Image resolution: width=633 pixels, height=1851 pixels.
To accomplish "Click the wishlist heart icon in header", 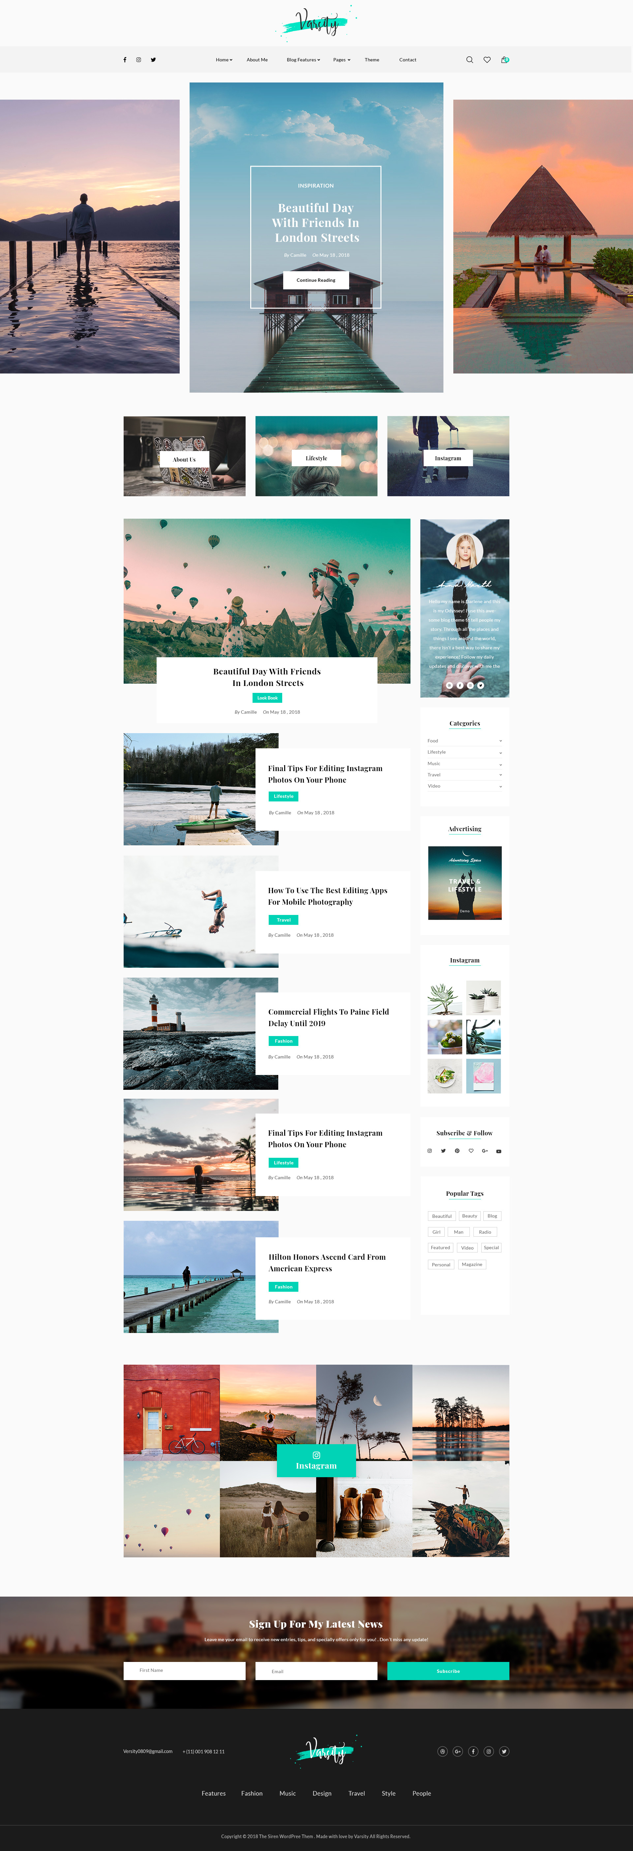I will coord(487,60).
